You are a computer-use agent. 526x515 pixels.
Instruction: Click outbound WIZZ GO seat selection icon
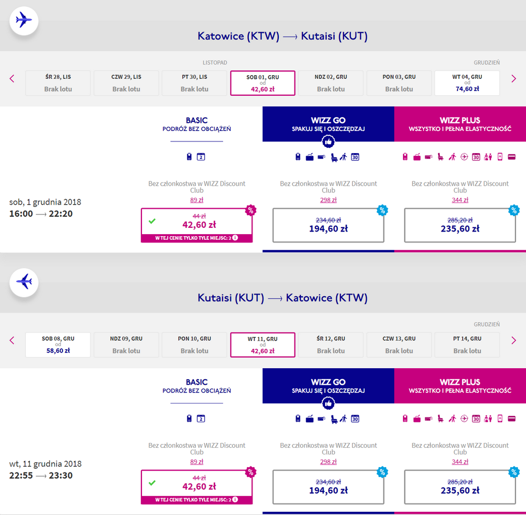[x=334, y=157]
